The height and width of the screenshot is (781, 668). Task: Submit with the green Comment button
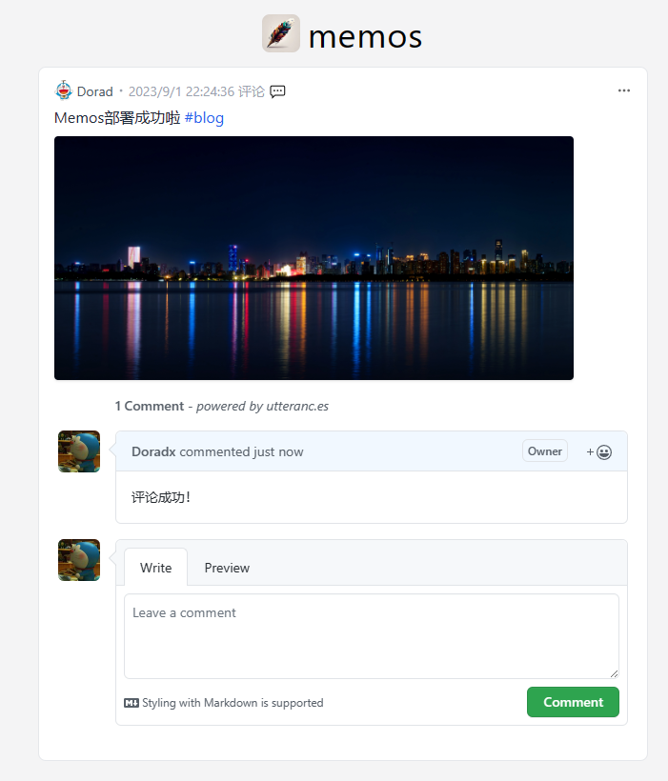point(574,702)
